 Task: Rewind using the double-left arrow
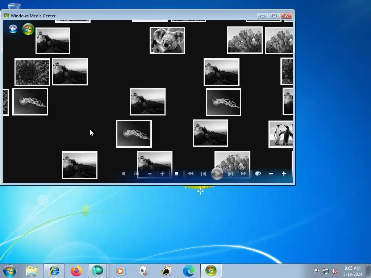click(x=191, y=174)
